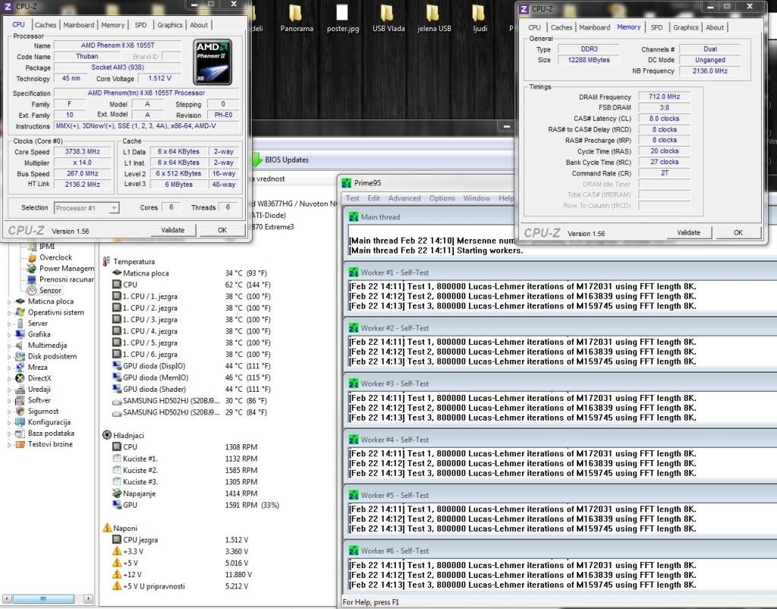This screenshot has width=777, height=609.
Task: Click the right arrow of the tree scrollbar
Action: (x=88, y=598)
